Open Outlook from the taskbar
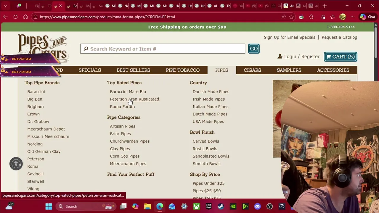 click(172, 206)
